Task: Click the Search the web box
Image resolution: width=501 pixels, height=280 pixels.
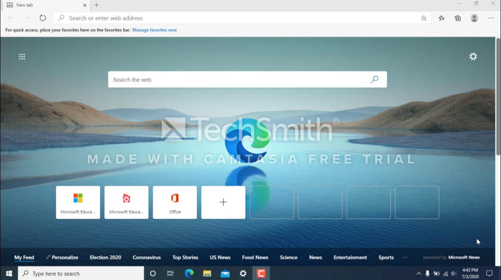Action: 247,79
